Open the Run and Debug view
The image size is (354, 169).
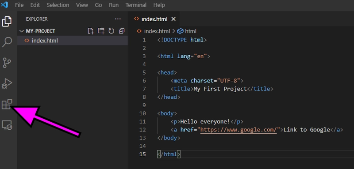(x=7, y=83)
